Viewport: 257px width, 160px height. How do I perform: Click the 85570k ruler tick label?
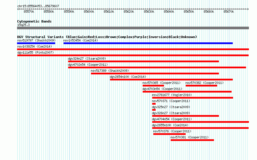pyautogui.click(x=29, y=12)
